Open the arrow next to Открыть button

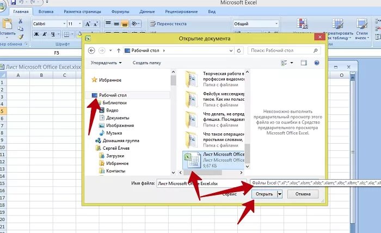(x=280, y=194)
